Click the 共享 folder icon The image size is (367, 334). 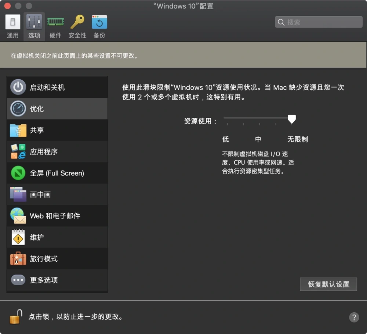coord(18,130)
